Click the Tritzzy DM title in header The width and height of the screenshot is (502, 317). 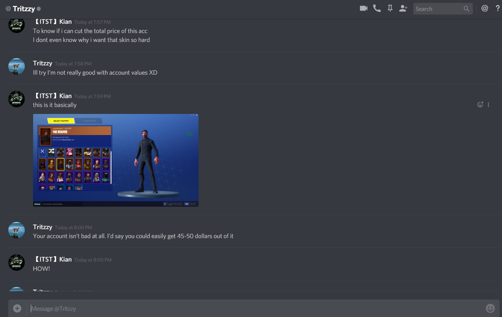coord(24,9)
